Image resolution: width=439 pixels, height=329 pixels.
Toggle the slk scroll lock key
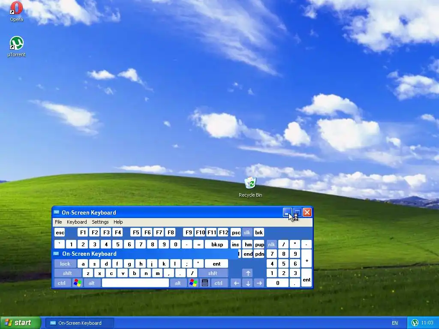coord(247,233)
